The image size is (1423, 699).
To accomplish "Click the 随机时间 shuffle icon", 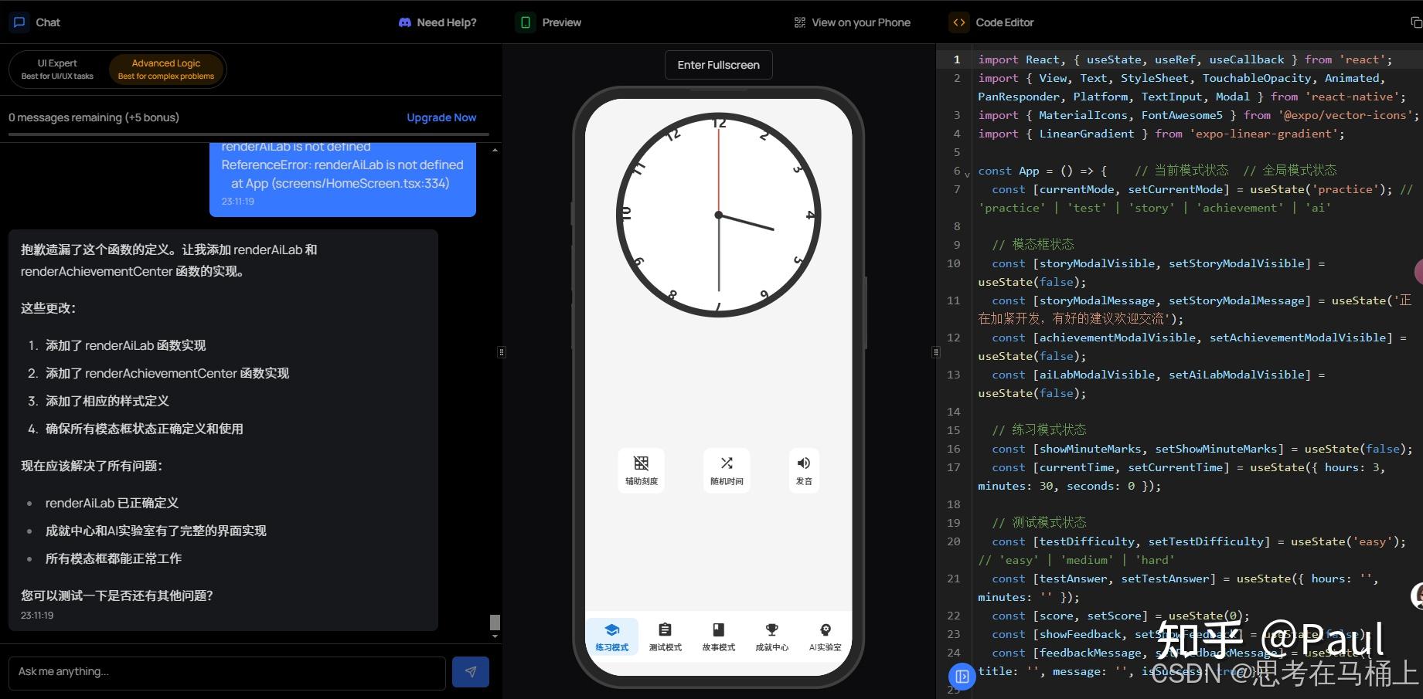I will pyautogui.click(x=726, y=463).
